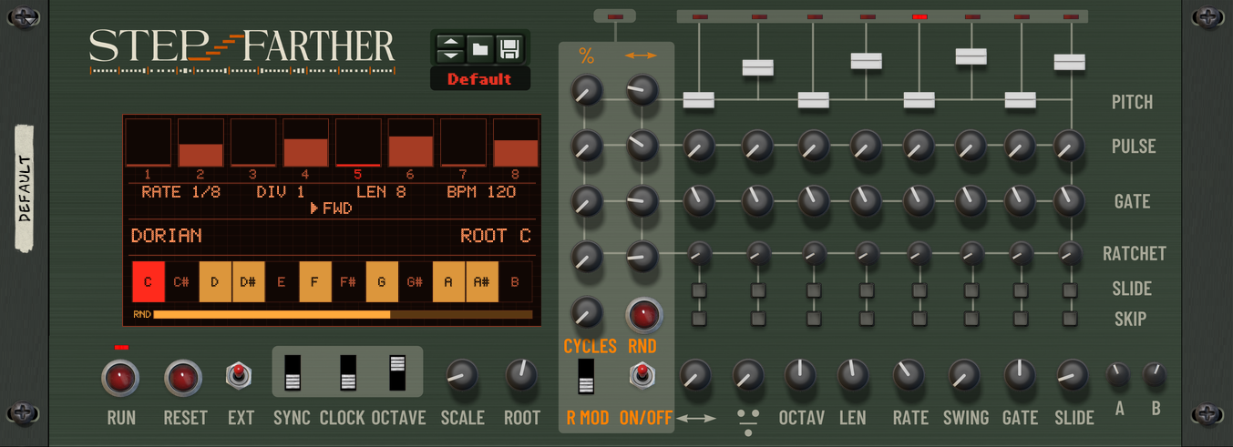Open the patch browser folder icon
Viewport: 1233px width, 447px height.
tap(480, 48)
